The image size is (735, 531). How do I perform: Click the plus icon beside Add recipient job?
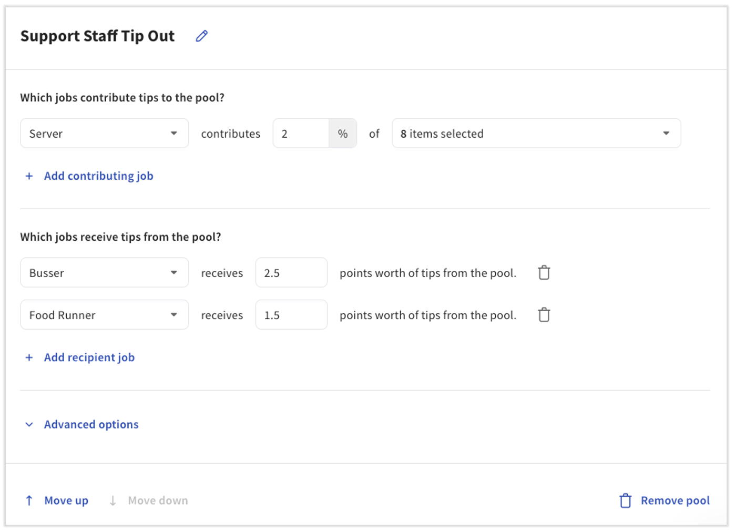click(x=29, y=358)
